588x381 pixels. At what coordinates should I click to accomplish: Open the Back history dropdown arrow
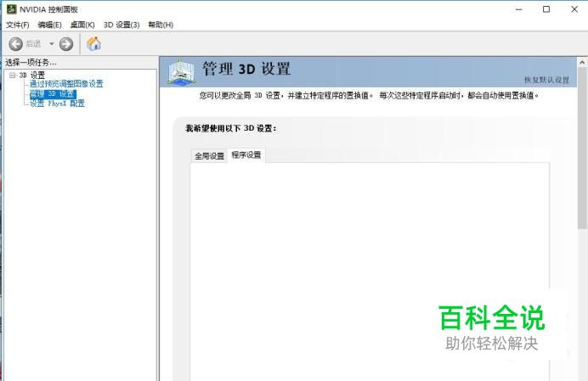(x=51, y=44)
